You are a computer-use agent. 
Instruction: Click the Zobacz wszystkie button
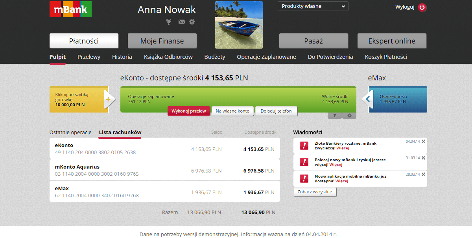[x=315, y=192]
